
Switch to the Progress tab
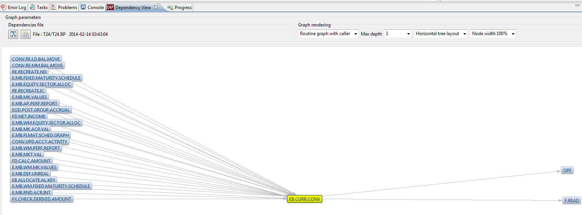(183, 8)
